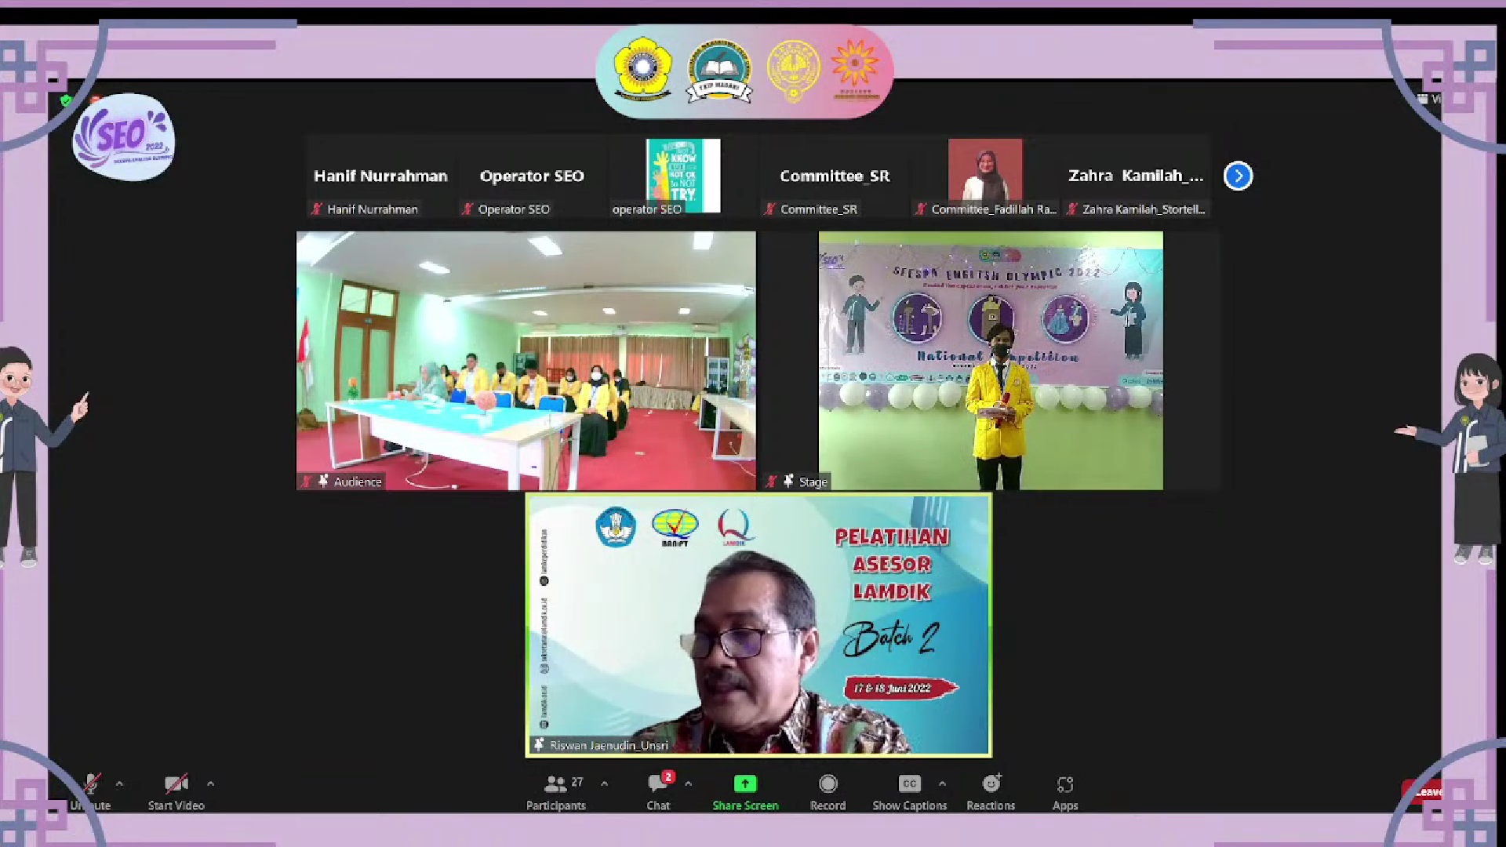The width and height of the screenshot is (1506, 847).
Task: Select Riswan Jaenudin_Unsri speaker video
Action: coord(758,625)
